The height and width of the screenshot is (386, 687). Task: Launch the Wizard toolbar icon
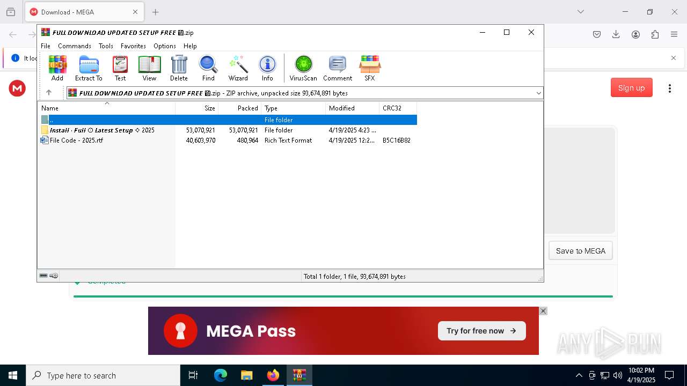[x=238, y=68]
